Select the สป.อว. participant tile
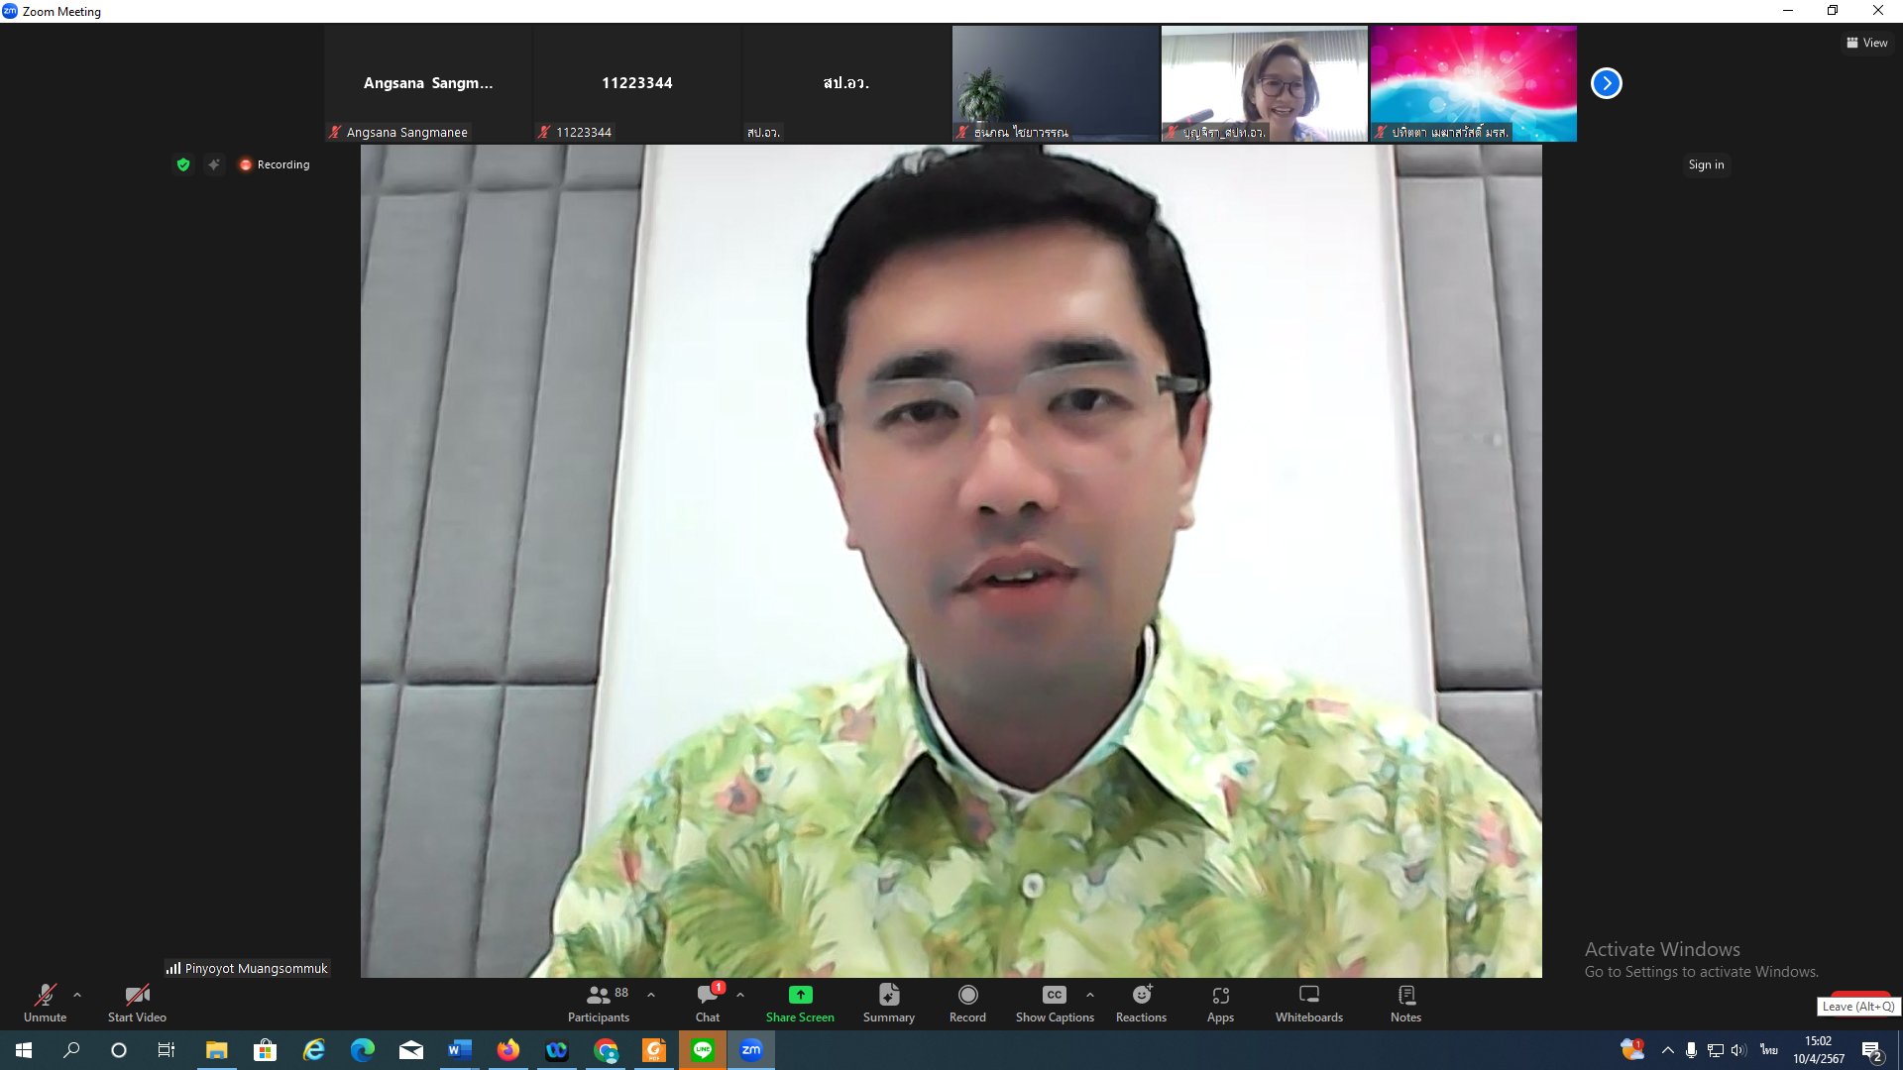The image size is (1903, 1070). pos(846,83)
